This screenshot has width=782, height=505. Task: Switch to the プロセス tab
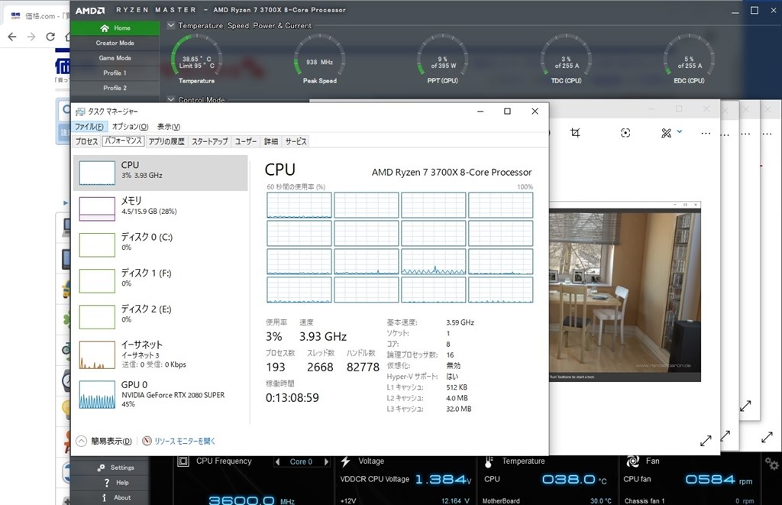pos(87,141)
